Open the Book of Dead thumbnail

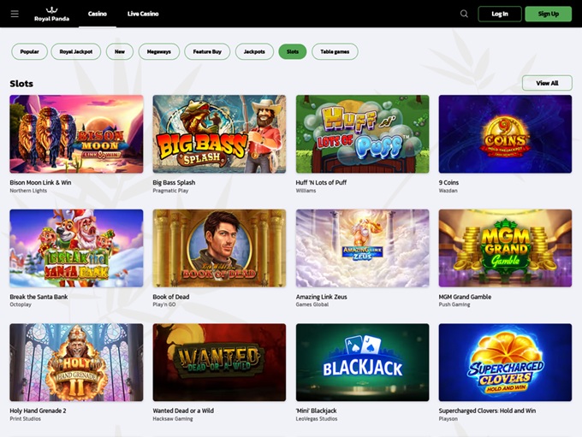tap(219, 249)
